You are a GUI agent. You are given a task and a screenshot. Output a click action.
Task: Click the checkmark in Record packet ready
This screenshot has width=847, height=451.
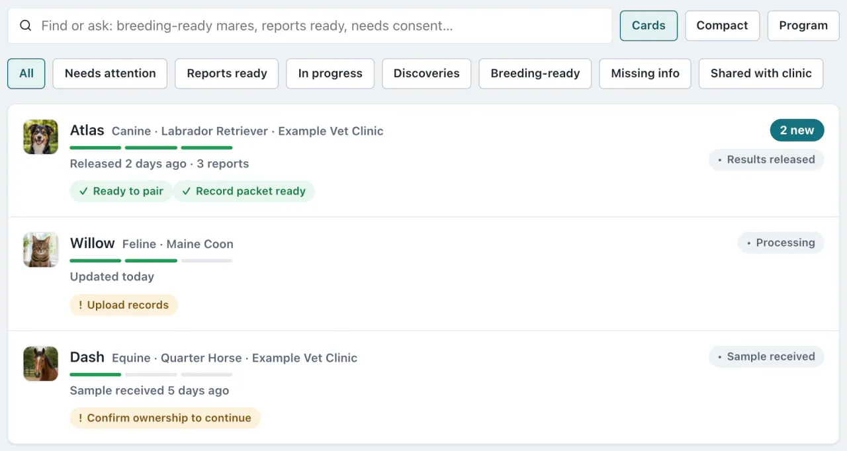[x=187, y=191]
